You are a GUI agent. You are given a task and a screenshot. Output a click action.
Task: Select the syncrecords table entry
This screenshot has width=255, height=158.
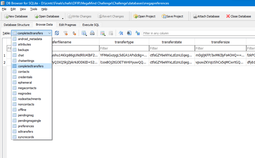click(x=32, y=137)
